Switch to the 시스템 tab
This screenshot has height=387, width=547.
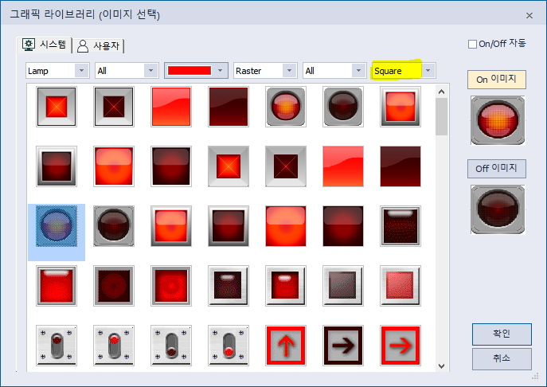coord(45,45)
